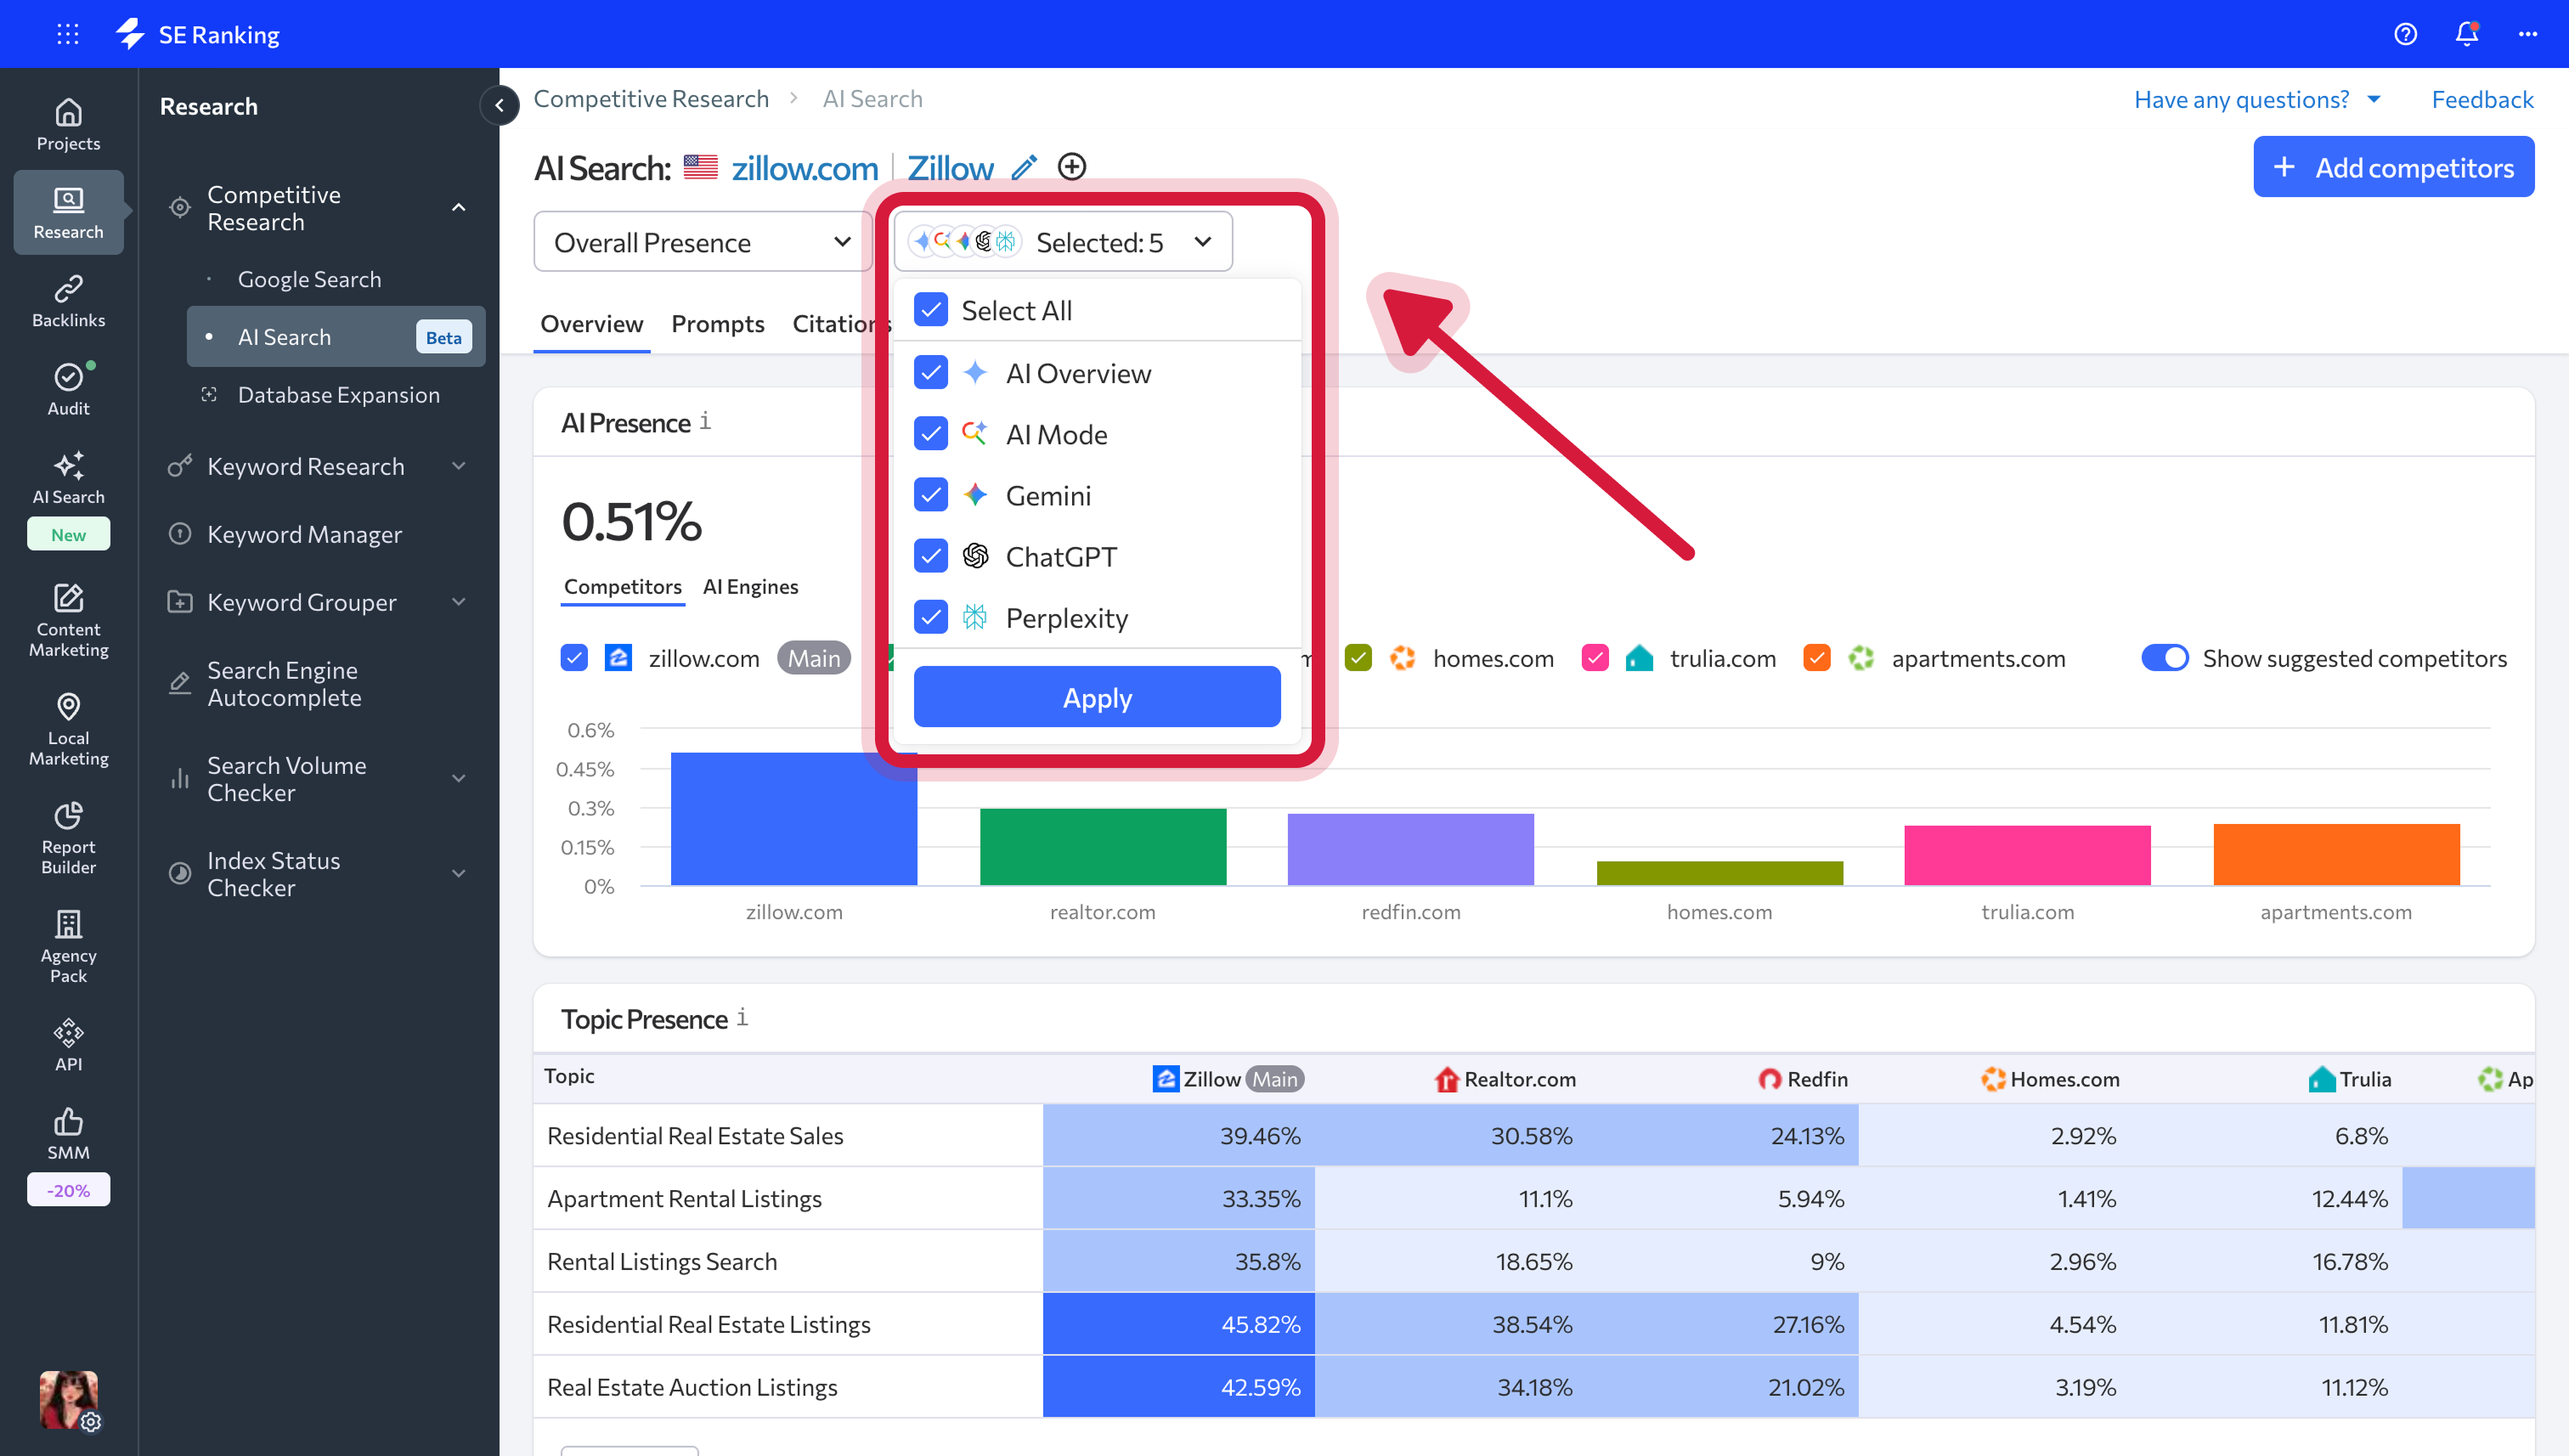Image resolution: width=2569 pixels, height=1456 pixels.
Task: Open the user profile avatar
Action: coord(68,1399)
